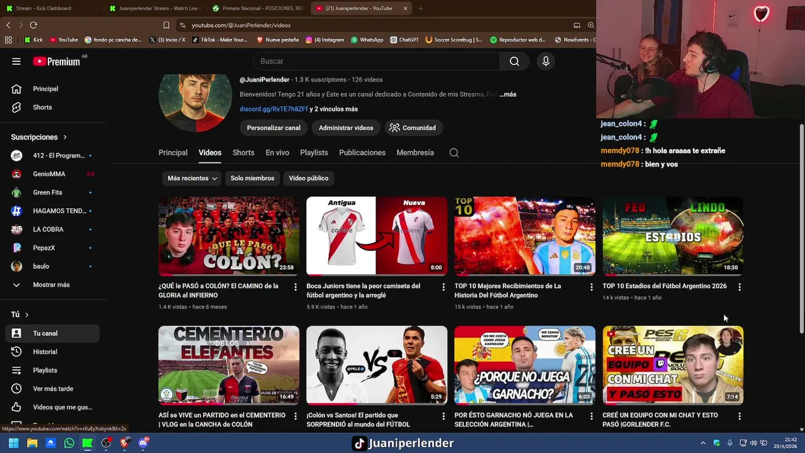Switch to the En vivo tab

(x=277, y=153)
